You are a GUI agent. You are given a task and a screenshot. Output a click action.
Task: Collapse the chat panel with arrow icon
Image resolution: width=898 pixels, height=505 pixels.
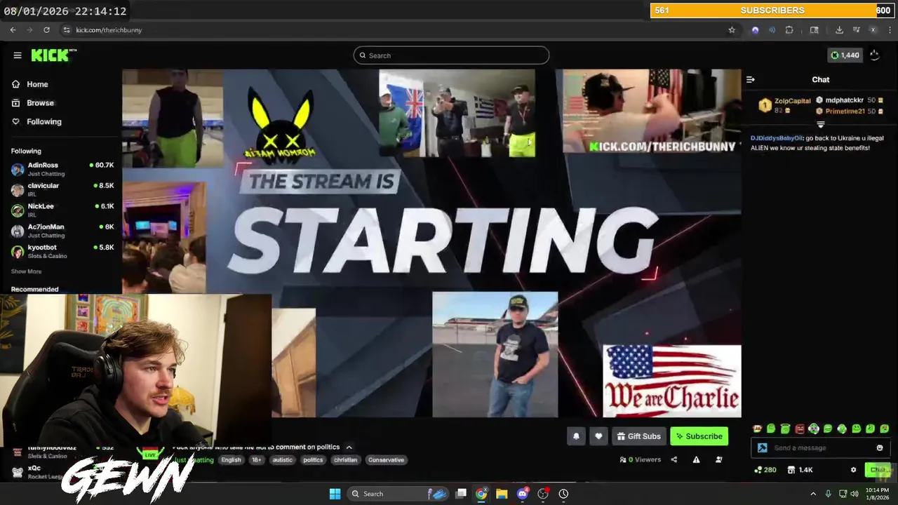(x=751, y=80)
